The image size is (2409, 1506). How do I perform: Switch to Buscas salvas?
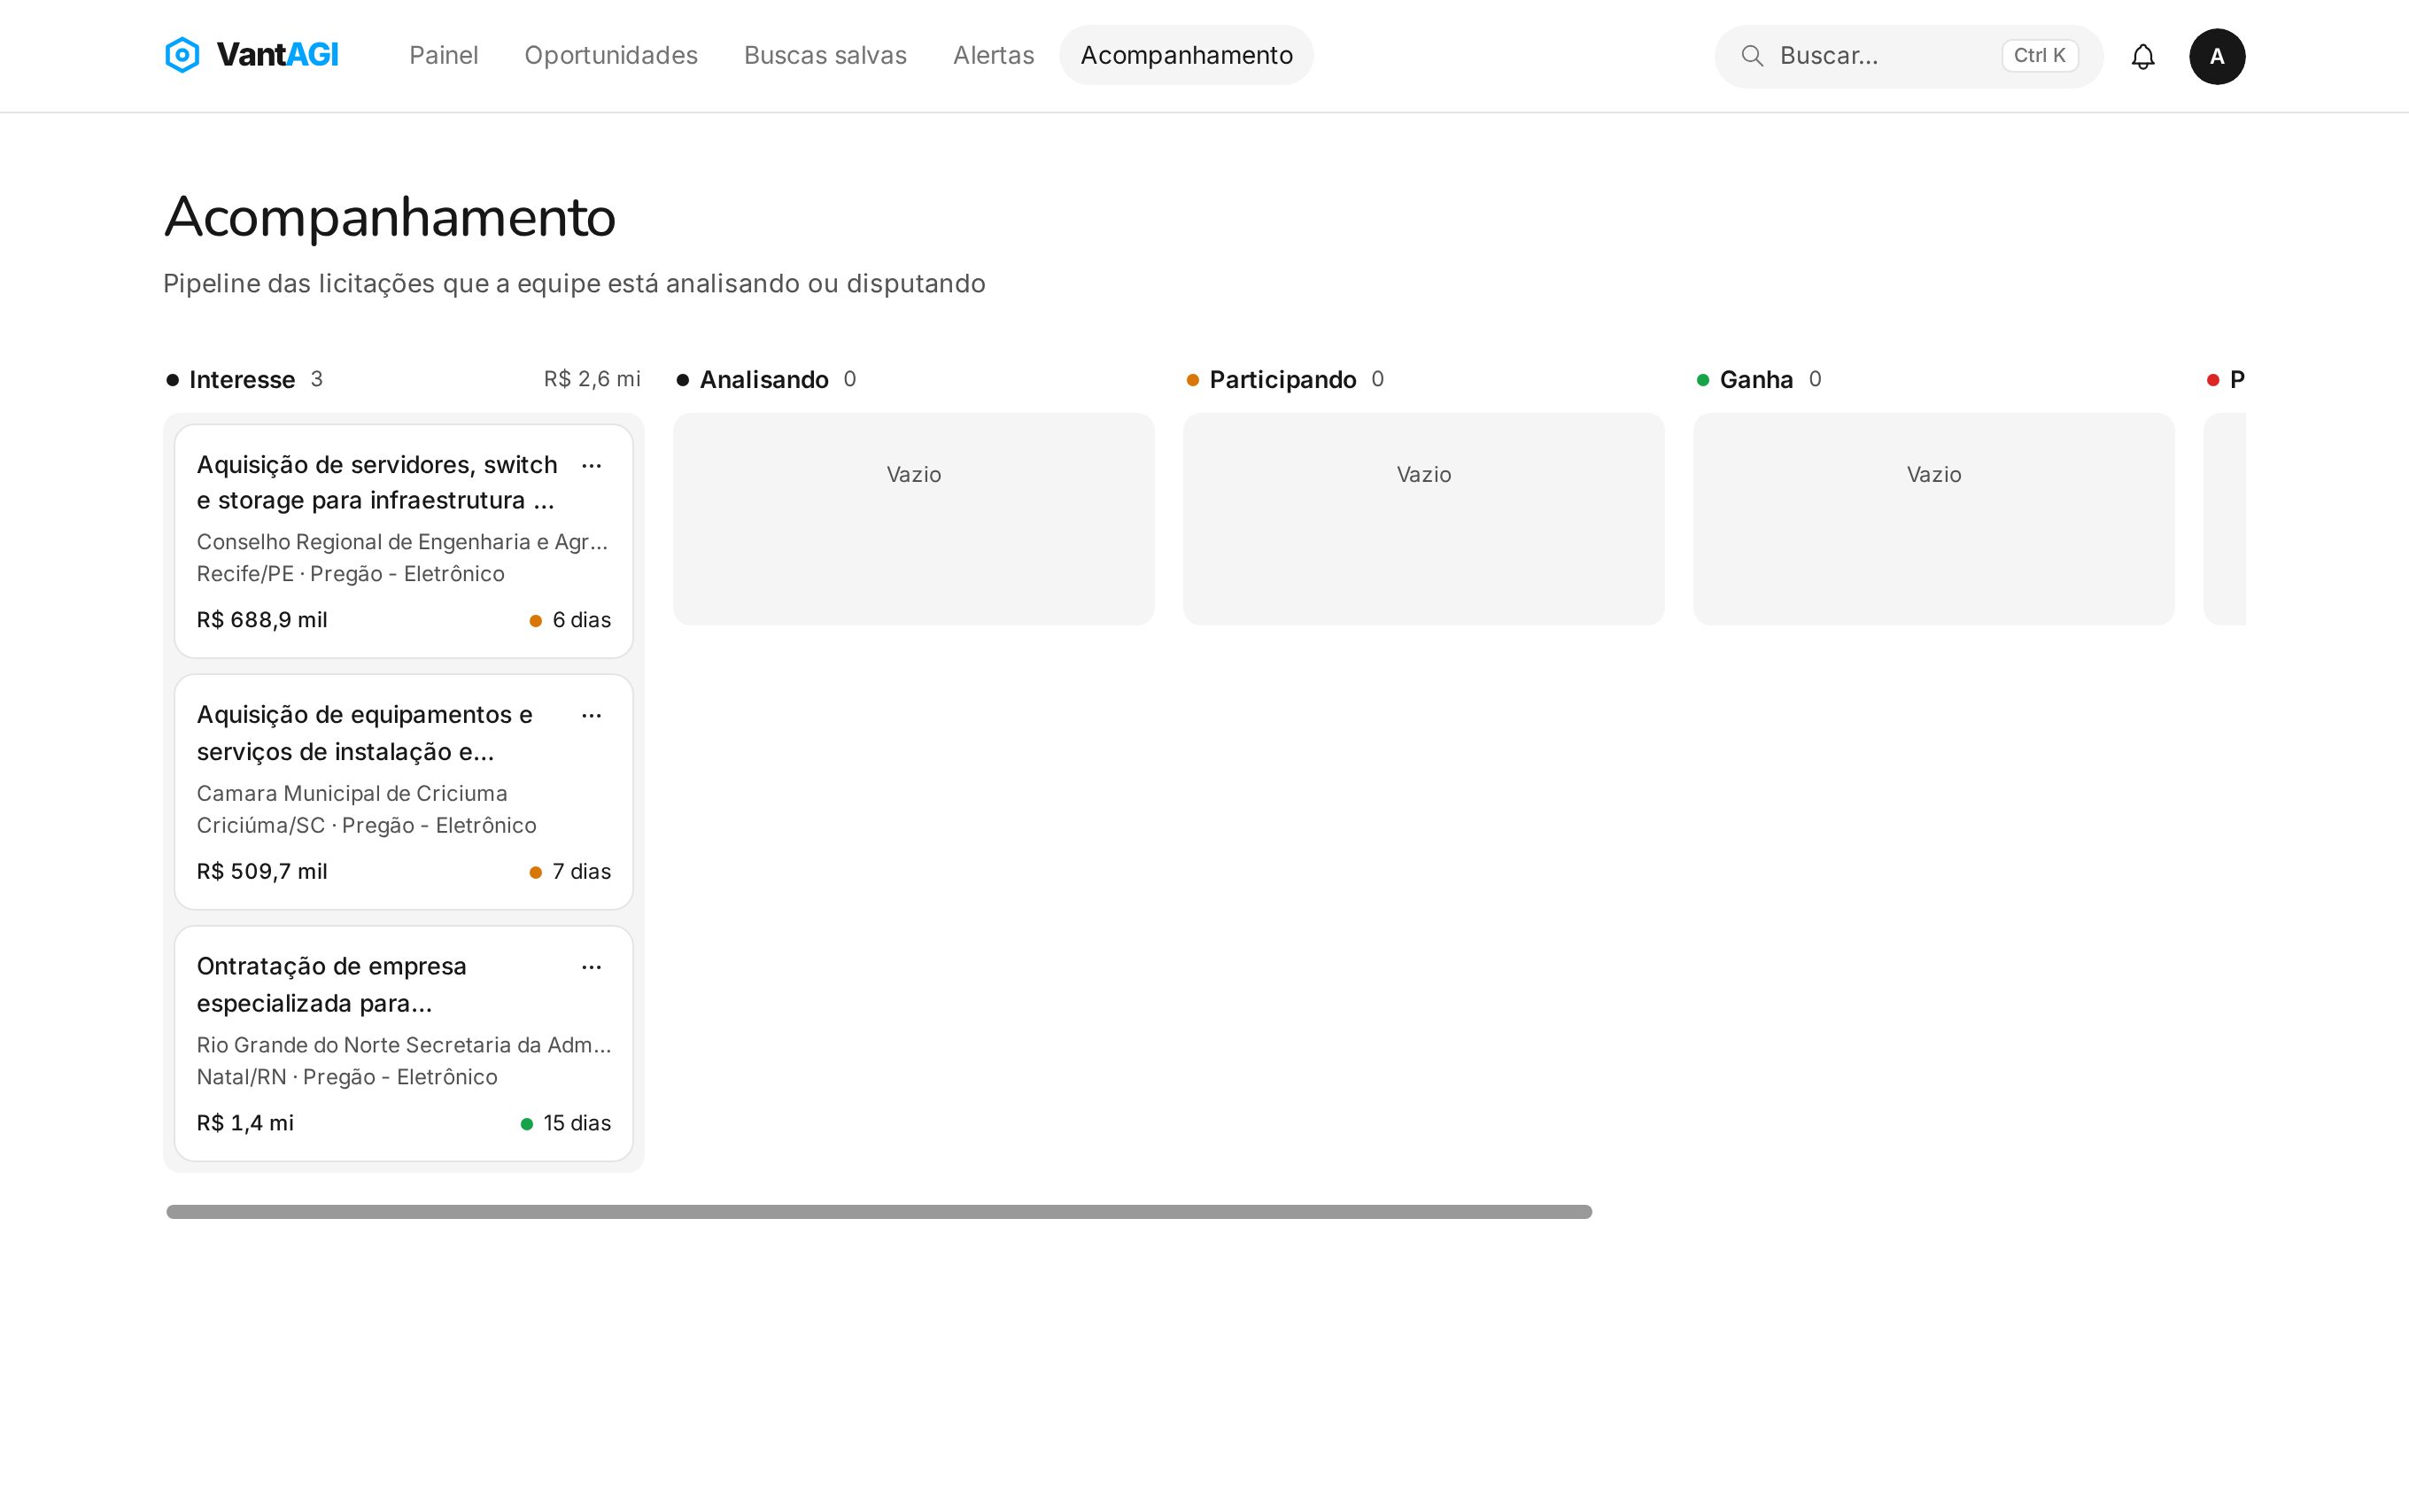point(825,55)
